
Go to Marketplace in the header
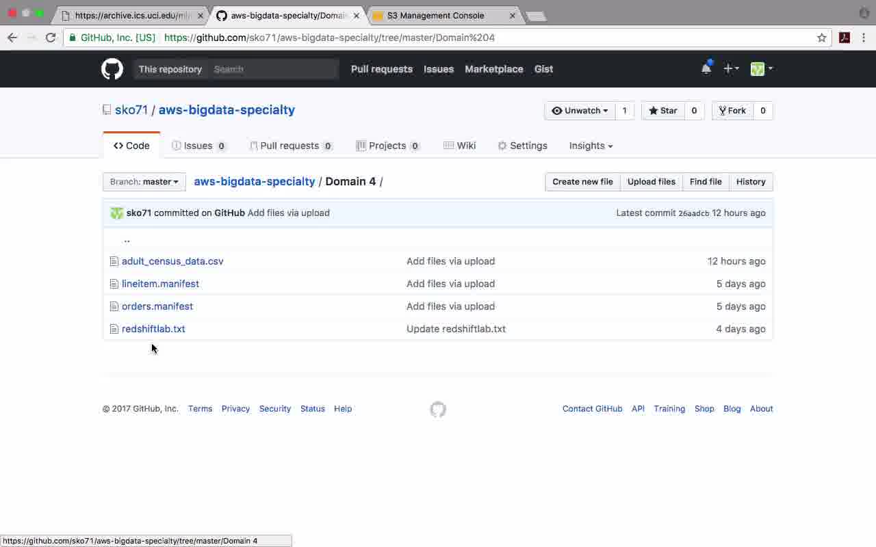tap(494, 69)
